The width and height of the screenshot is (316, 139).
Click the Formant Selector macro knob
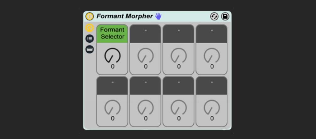pos(112,56)
